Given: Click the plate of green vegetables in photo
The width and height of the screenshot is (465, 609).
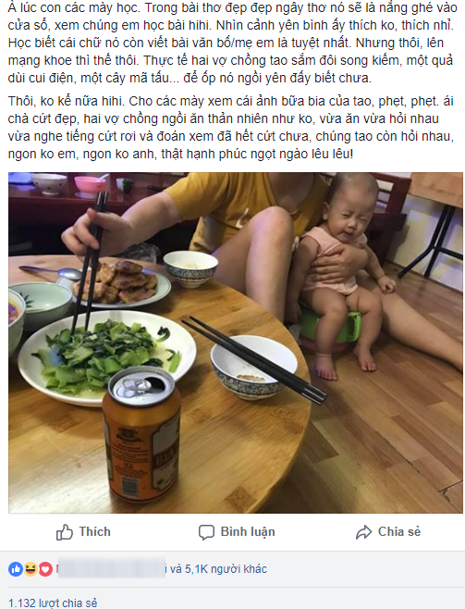Looking at the screenshot, I should click(107, 357).
